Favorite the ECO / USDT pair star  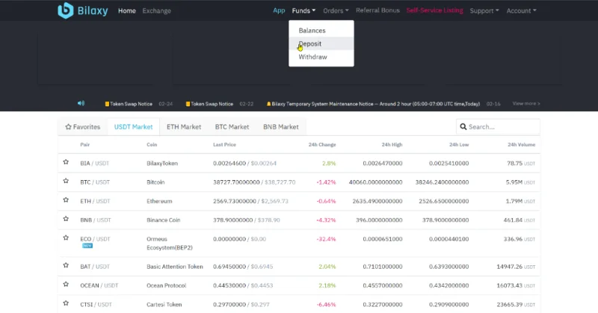pyautogui.click(x=66, y=238)
